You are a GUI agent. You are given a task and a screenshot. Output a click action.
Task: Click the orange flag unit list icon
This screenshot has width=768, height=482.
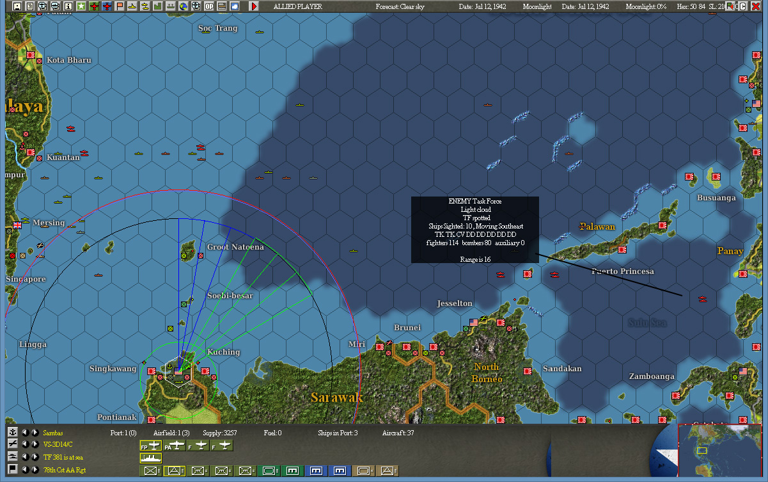[120, 6]
